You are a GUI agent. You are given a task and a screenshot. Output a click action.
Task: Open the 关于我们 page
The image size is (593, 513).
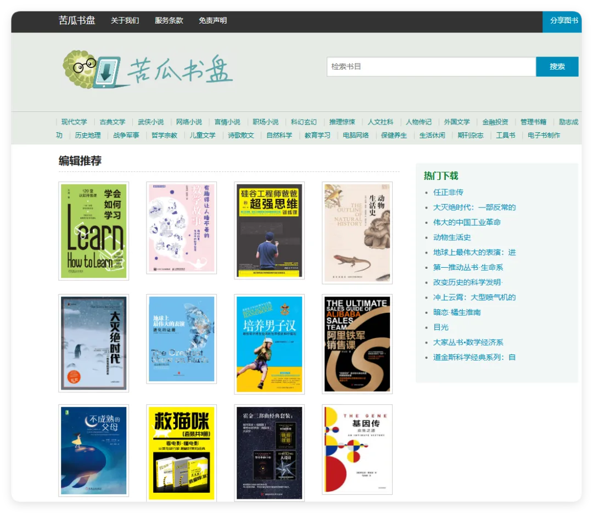coord(125,20)
